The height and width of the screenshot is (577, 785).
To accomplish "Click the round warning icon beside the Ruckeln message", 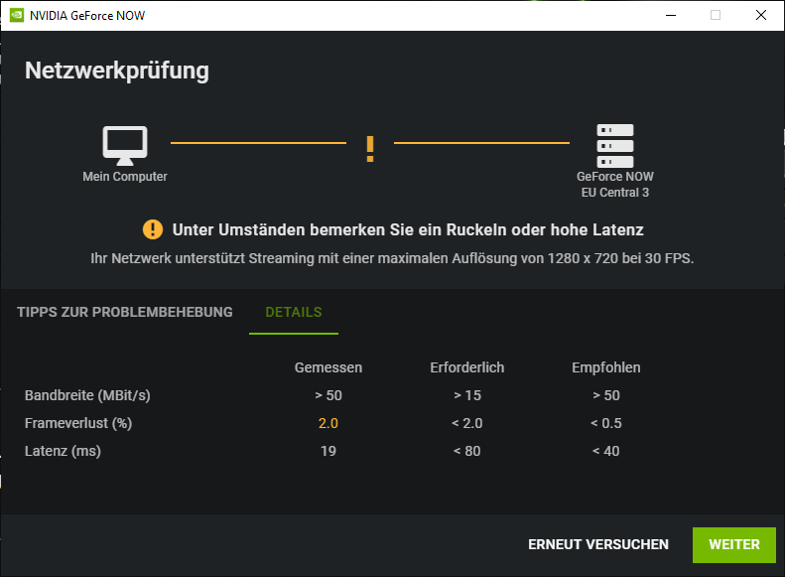I will [153, 229].
